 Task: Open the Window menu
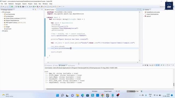(x=45, y=4)
